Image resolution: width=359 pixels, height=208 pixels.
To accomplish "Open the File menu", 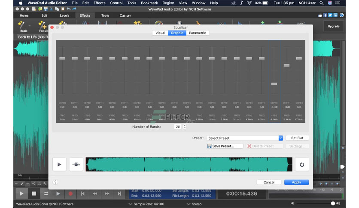I will [x=75, y=3].
